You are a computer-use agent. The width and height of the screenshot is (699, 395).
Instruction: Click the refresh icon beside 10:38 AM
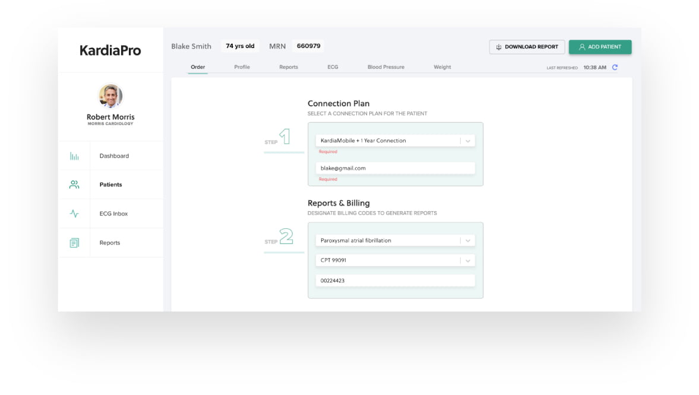tap(615, 67)
